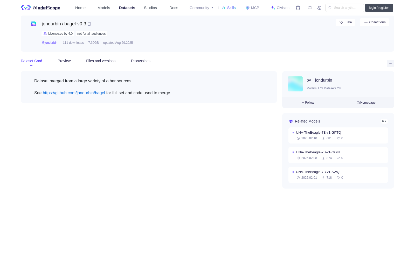The image size is (415, 259).
Task: Select the Dataset Card tab
Action: (x=31, y=61)
